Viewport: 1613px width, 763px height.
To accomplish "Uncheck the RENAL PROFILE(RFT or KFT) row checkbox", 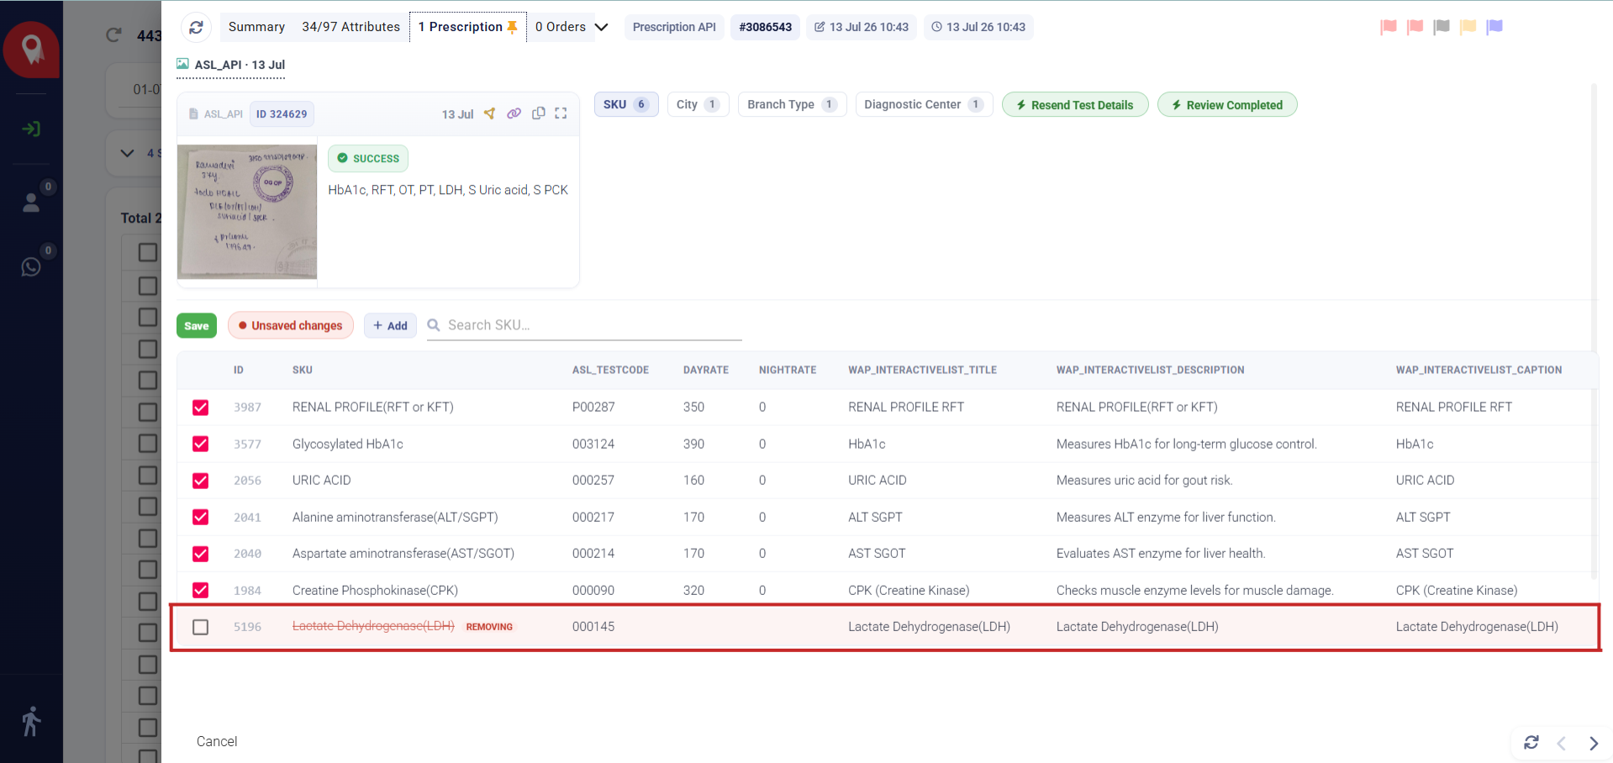I will pyautogui.click(x=200, y=408).
